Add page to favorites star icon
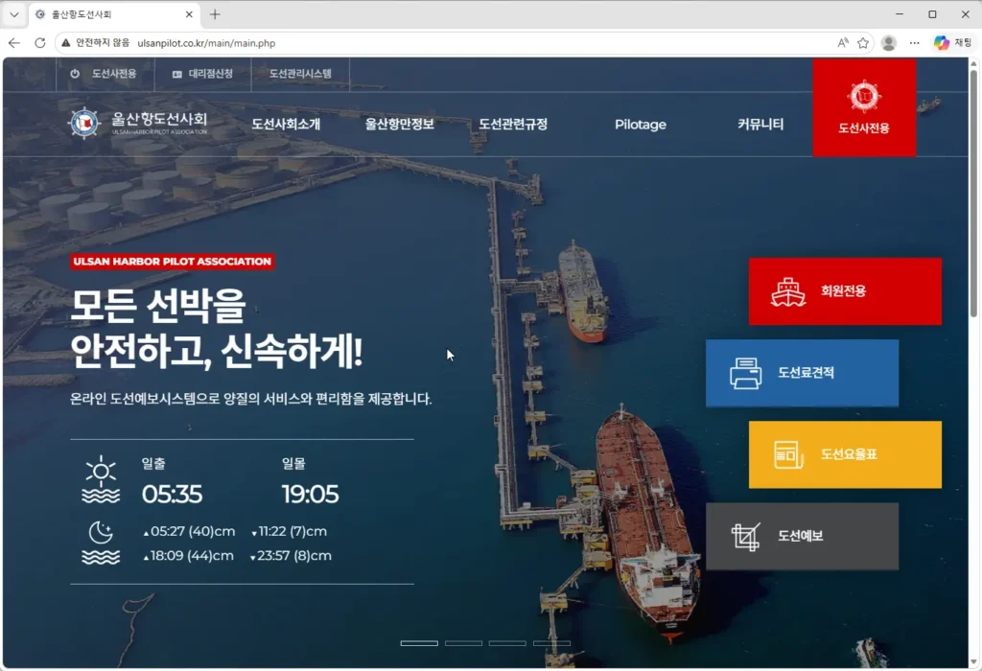This screenshot has height=671, width=982. pyautogui.click(x=863, y=43)
